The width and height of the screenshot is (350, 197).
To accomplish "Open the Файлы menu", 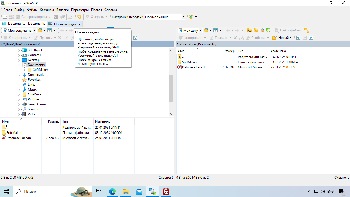I will (32, 10).
